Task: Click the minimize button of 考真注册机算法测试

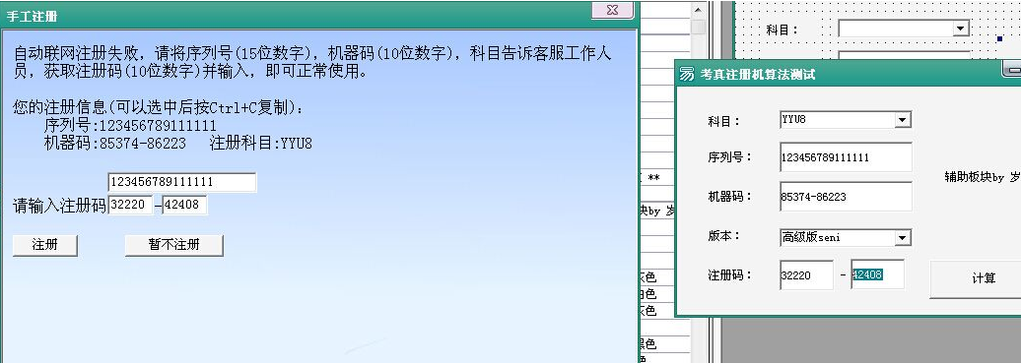Action: pos(1011,69)
